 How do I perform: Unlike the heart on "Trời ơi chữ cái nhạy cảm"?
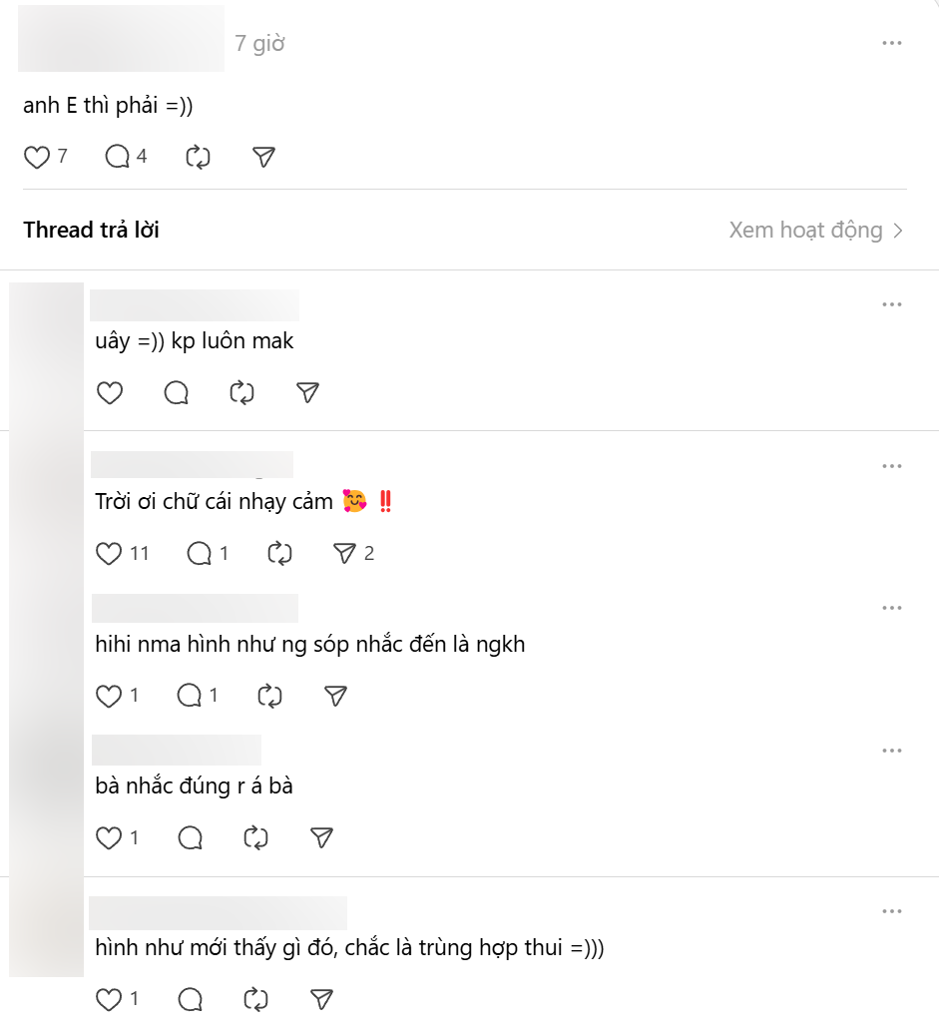pos(108,553)
